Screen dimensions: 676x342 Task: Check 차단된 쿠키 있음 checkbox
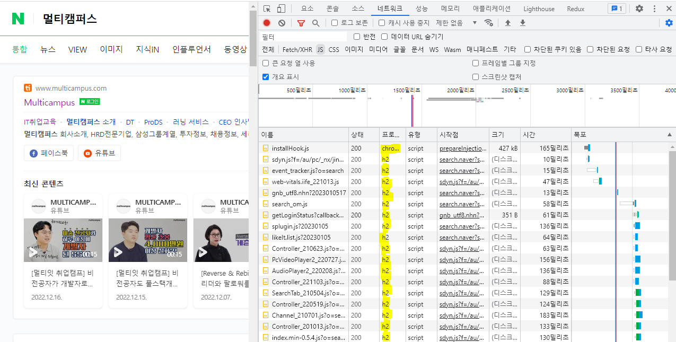[x=528, y=49]
